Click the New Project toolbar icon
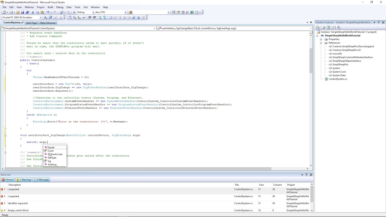The width and height of the screenshot is (386, 217). (4, 12)
